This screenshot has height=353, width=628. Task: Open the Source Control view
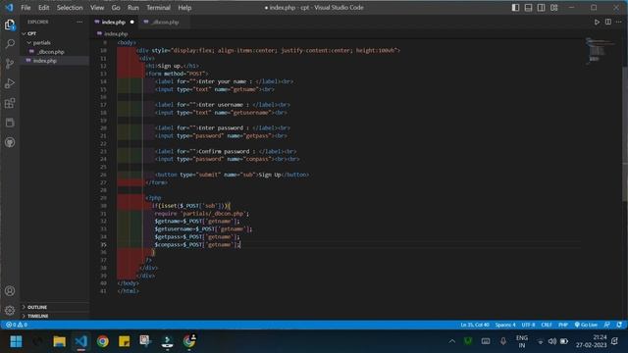click(10, 63)
